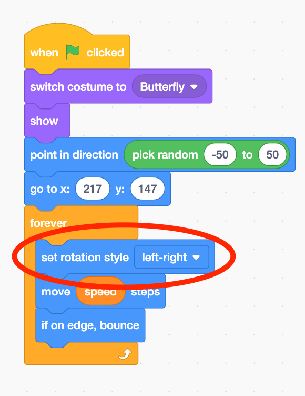Viewport: 305px width, 396px height.
Task: Click the dropdown arrow next to Butterfly
Action: [x=194, y=87]
